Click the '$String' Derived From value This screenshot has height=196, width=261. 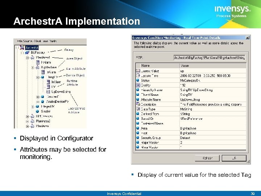pyautogui.click(x=185, y=114)
